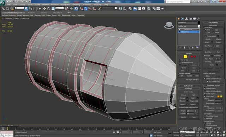Switch to the Display command panel tab
This screenshot has height=137, width=226.
pyautogui.click(x=195, y=19)
